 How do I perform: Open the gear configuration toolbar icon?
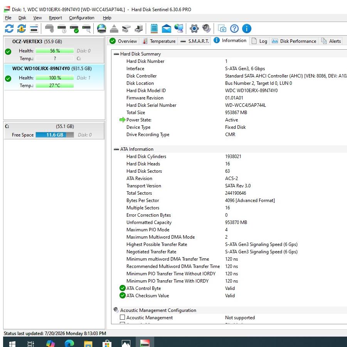tap(194, 29)
